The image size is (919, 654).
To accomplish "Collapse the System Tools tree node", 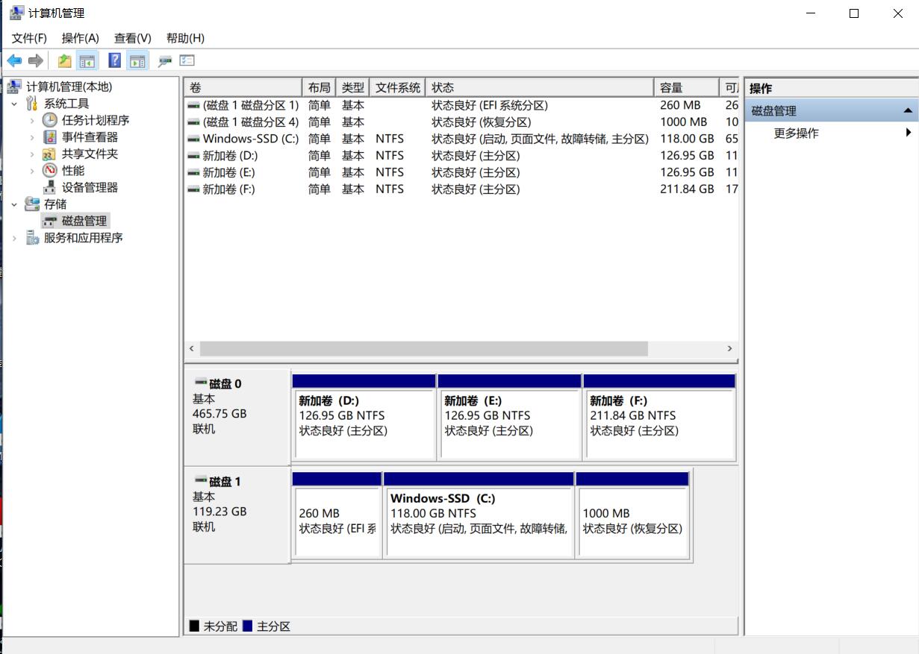I will click(14, 104).
